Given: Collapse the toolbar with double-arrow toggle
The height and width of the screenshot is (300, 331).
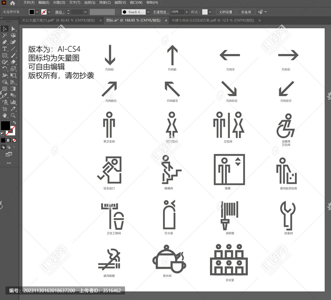Looking at the screenshot, I should click(1, 18).
